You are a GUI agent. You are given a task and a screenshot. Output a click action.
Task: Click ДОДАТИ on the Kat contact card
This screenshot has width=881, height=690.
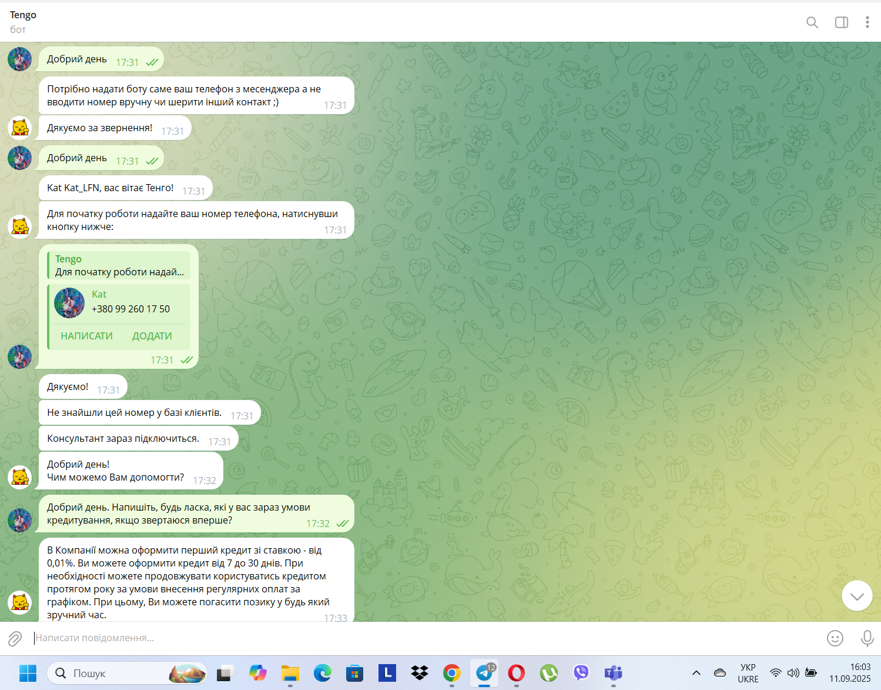pos(152,336)
